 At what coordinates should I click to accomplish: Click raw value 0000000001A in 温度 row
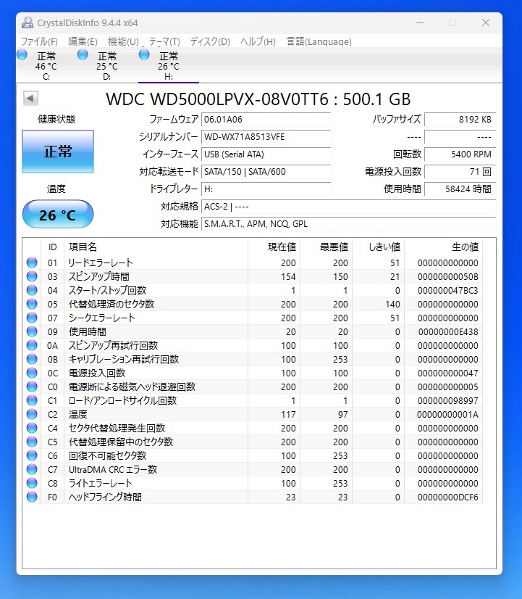click(448, 414)
